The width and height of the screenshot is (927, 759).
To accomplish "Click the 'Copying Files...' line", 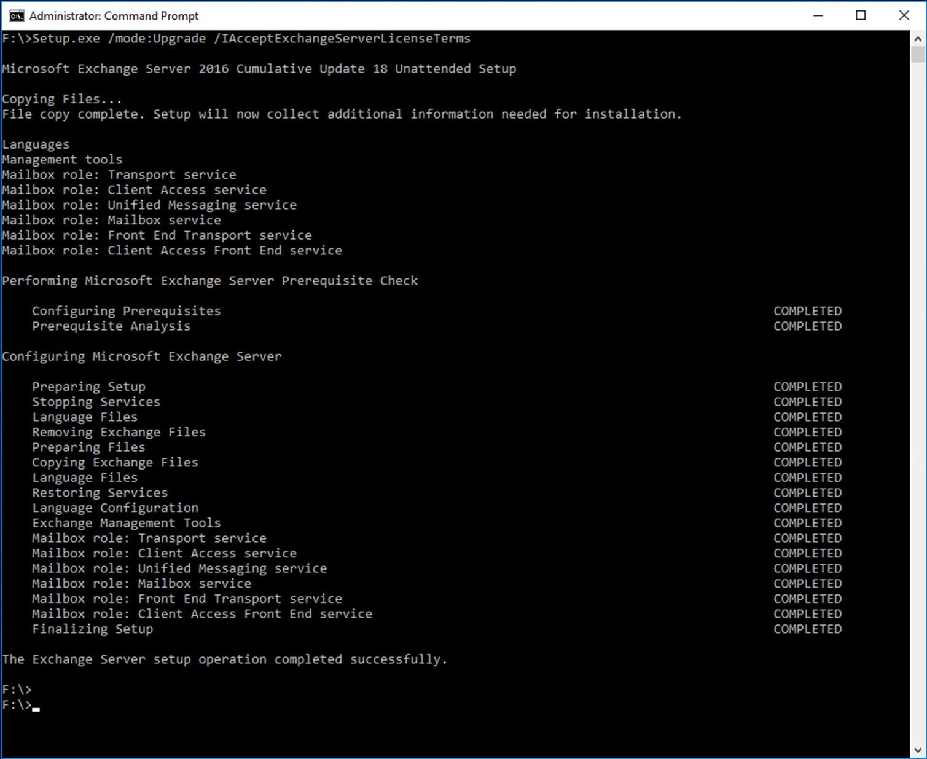I will pyautogui.click(x=62, y=99).
